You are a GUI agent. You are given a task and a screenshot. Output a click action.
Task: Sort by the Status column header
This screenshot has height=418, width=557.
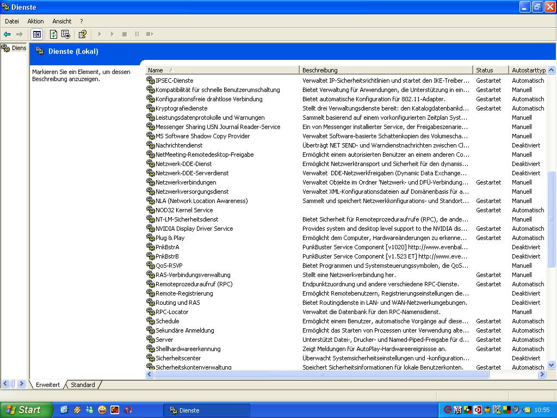click(x=491, y=70)
